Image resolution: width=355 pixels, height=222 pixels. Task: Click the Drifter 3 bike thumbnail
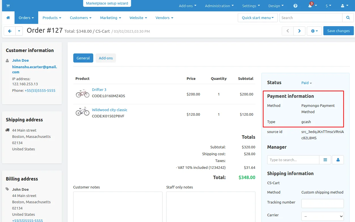point(82,93)
